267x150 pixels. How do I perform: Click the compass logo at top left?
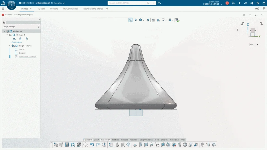pos(11,4)
